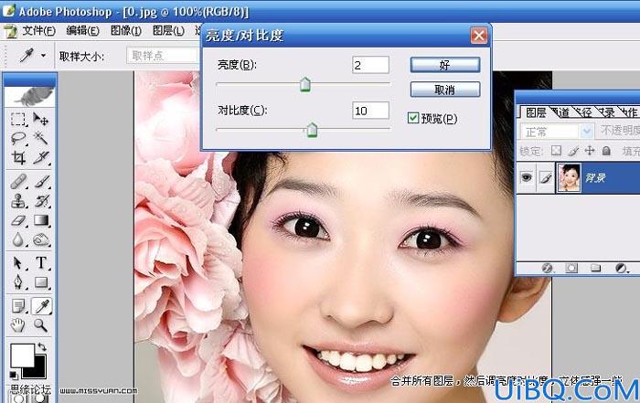
Task: Select the Path Selection arrow tool
Action: (18, 263)
